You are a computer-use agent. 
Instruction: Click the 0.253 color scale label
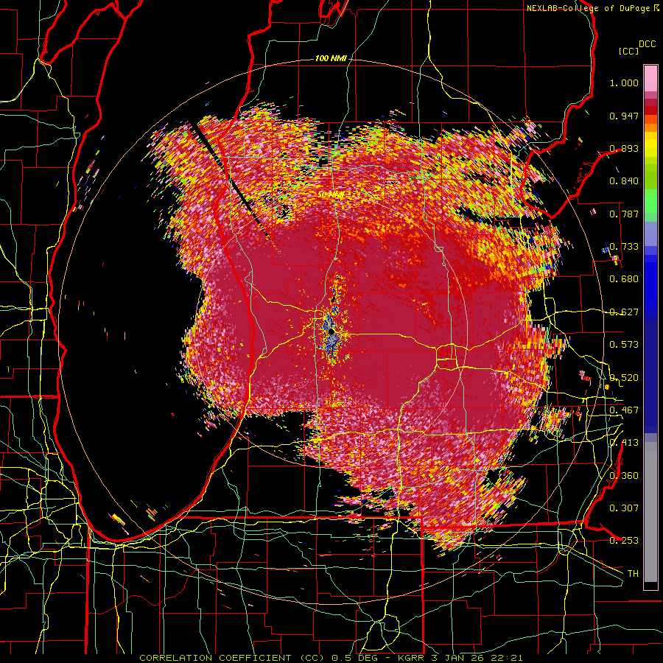tap(624, 541)
